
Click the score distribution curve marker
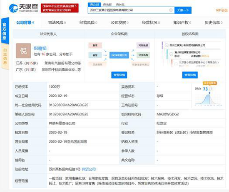point(209,93)
